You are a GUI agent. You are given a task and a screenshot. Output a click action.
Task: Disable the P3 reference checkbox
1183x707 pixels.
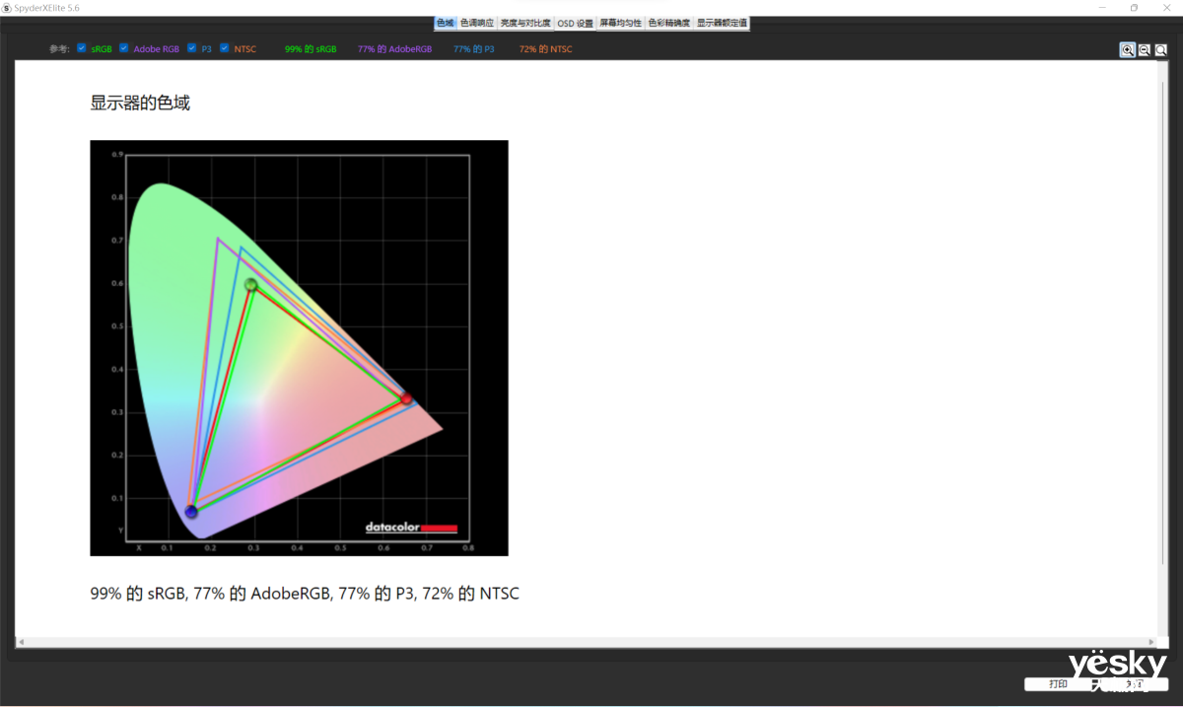pos(192,48)
